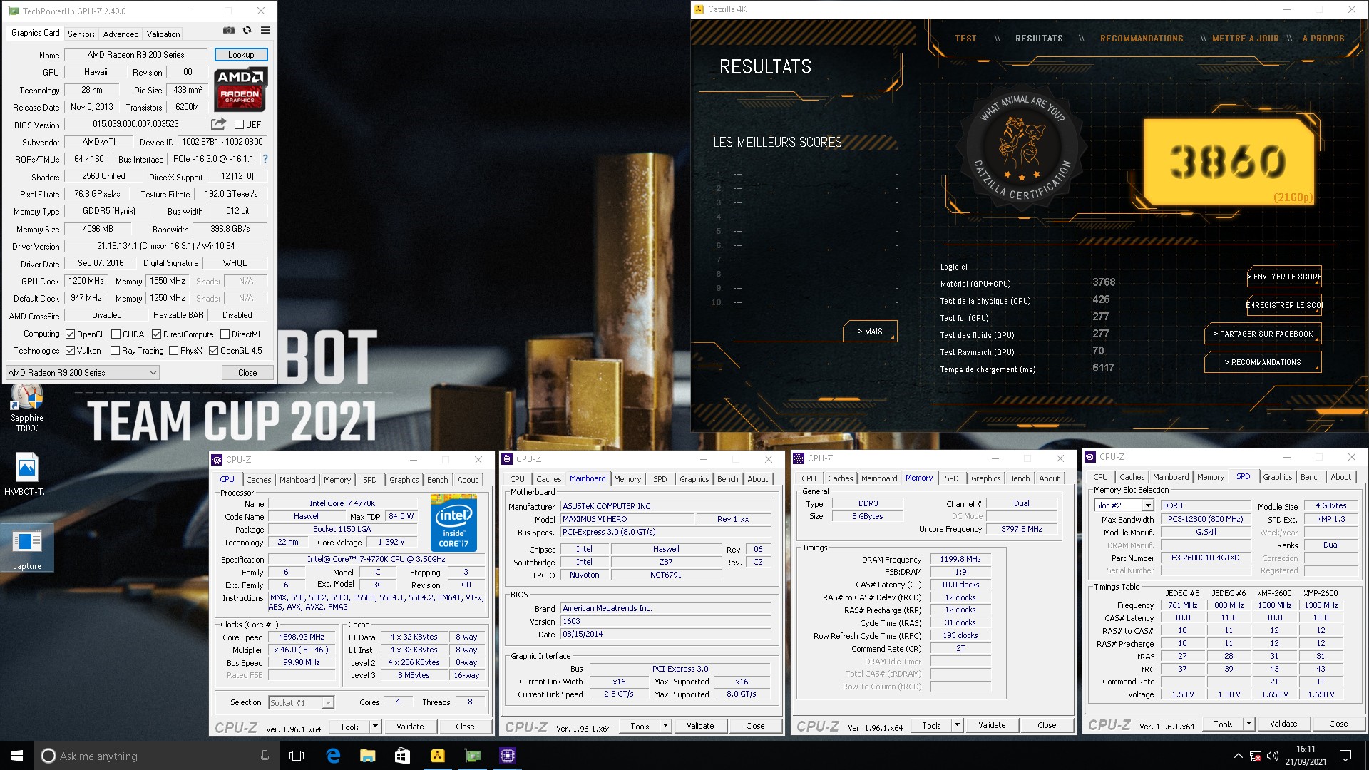Open the Caches tab in CPU-Z CPU window
Screen dimensions: 1369x770
tap(258, 481)
